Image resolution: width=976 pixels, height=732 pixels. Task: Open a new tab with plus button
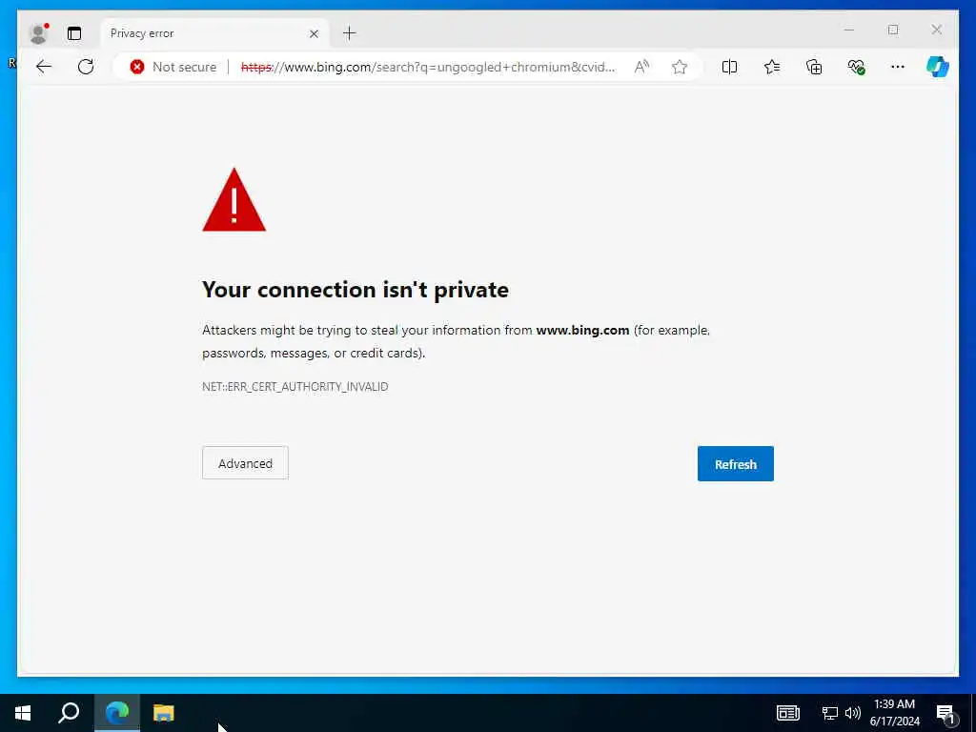pos(349,33)
